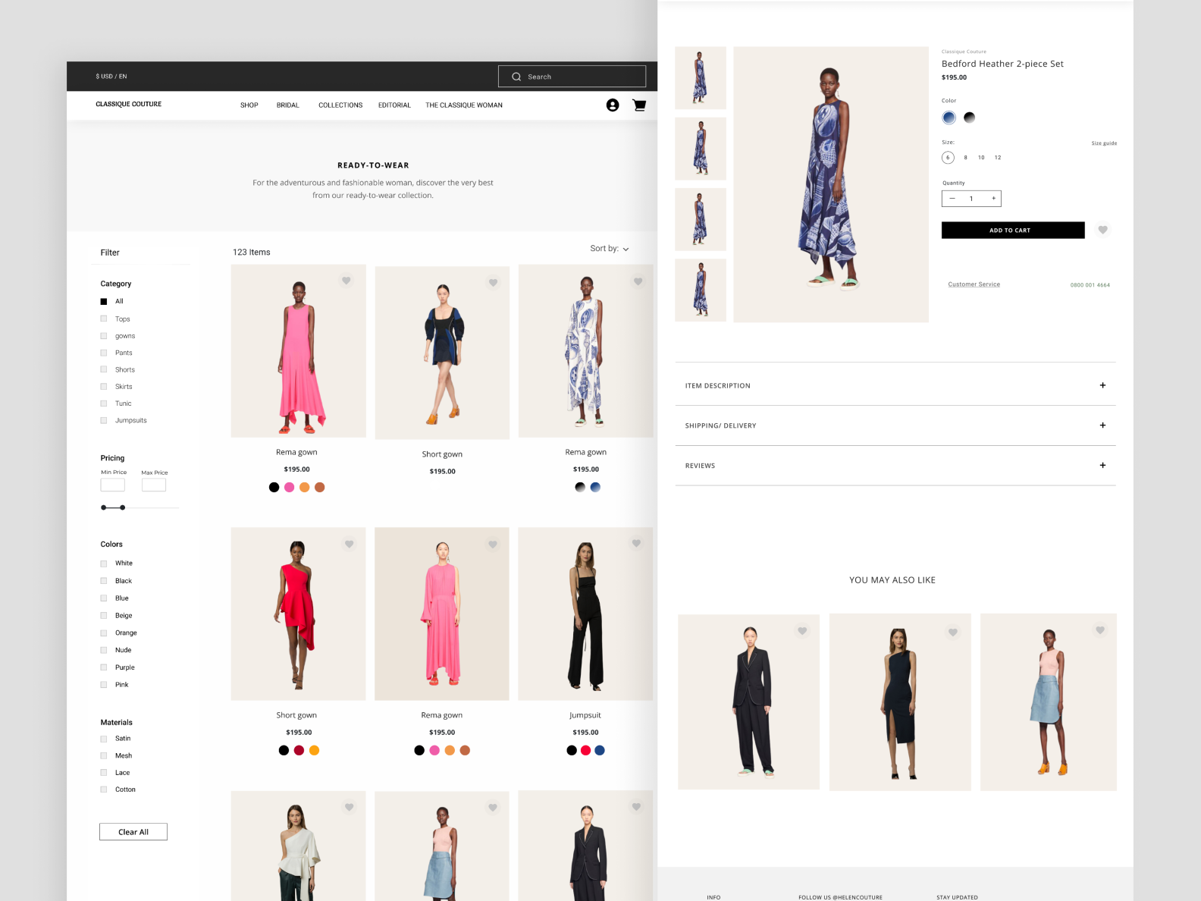Choose the blue color swatch for Bedford set
This screenshot has width=1201, height=901.
949,118
